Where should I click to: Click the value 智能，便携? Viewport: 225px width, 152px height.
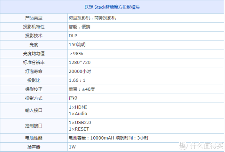pyautogui.click(x=79, y=27)
